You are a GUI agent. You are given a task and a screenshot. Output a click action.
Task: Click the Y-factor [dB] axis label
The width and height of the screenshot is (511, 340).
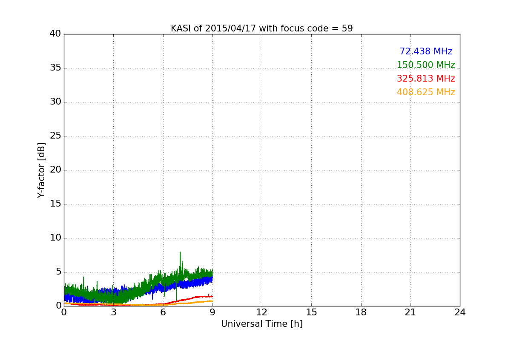[41, 170]
